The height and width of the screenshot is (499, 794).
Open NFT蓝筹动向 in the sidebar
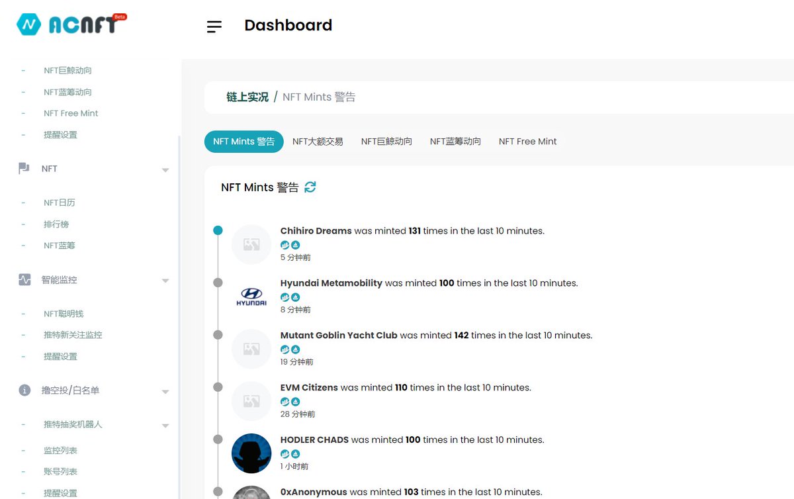click(x=67, y=92)
